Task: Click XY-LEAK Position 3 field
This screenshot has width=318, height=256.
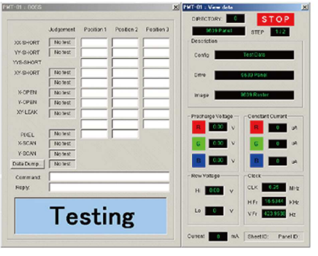Action: coord(156,113)
